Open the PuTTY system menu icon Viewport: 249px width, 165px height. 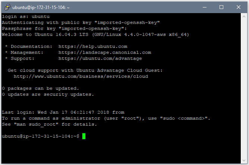pos(7,7)
